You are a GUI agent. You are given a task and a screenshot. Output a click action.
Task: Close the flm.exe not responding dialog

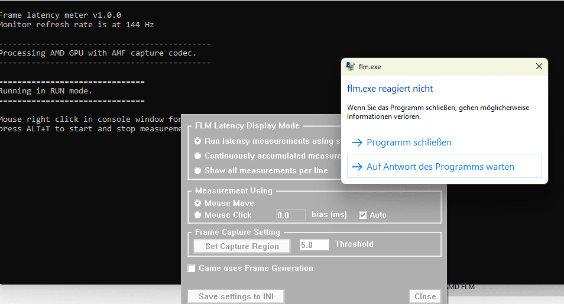(539, 67)
